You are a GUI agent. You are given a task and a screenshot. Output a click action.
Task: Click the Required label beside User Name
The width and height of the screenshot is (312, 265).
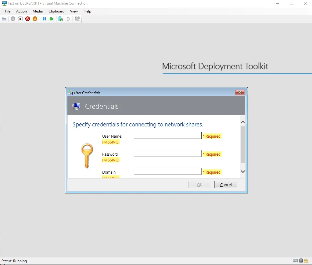tap(212, 136)
